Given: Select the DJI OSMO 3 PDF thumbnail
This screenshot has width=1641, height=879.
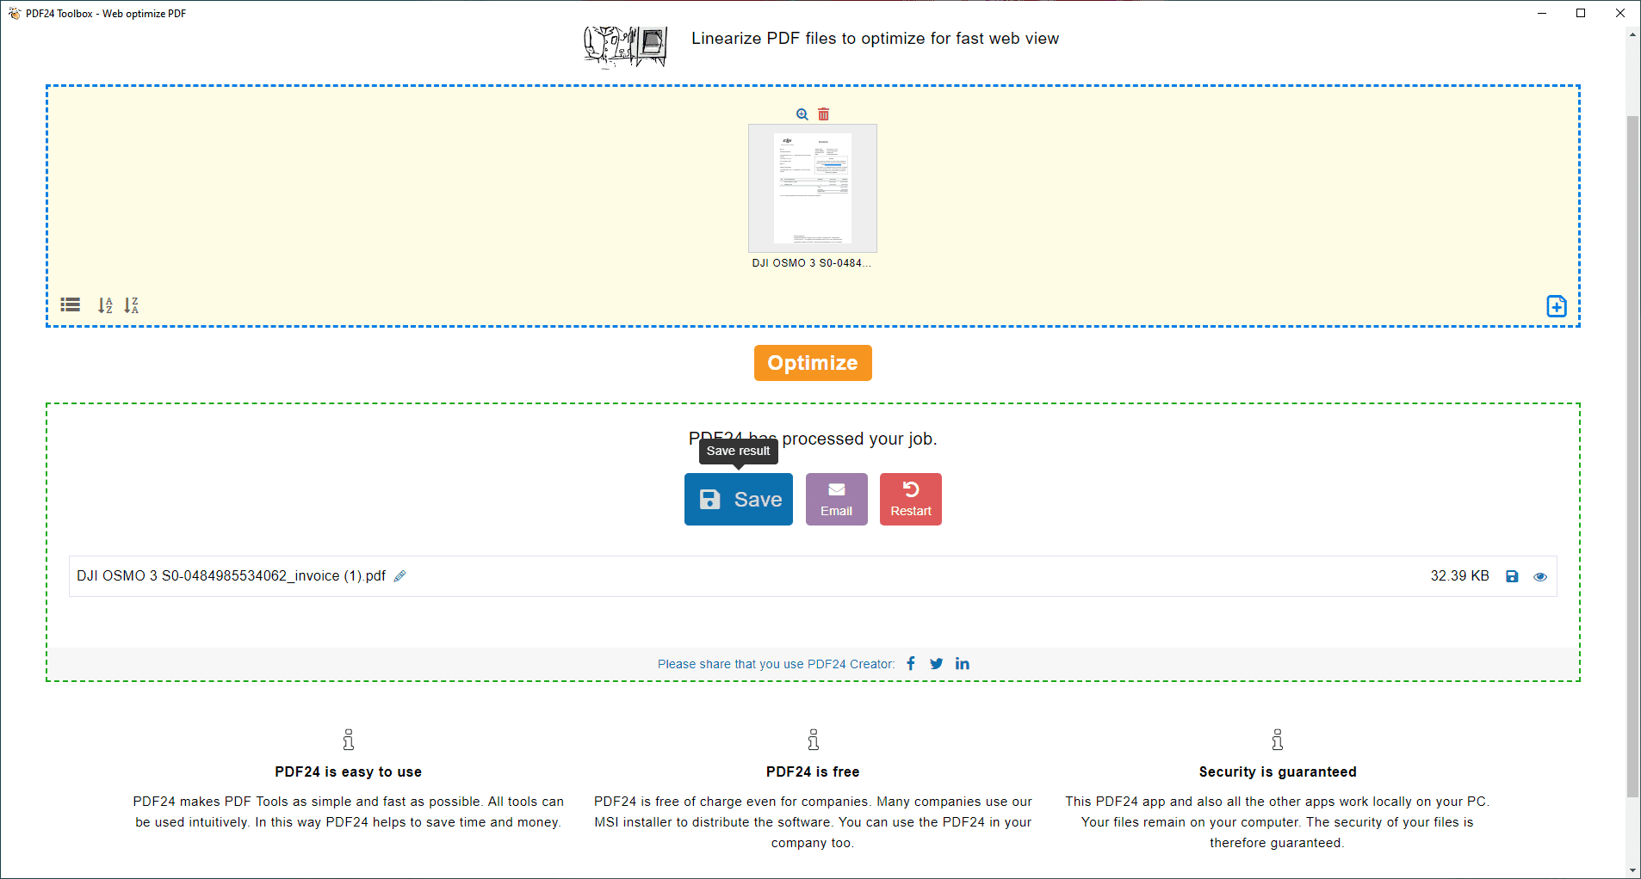Looking at the screenshot, I should pos(813,188).
